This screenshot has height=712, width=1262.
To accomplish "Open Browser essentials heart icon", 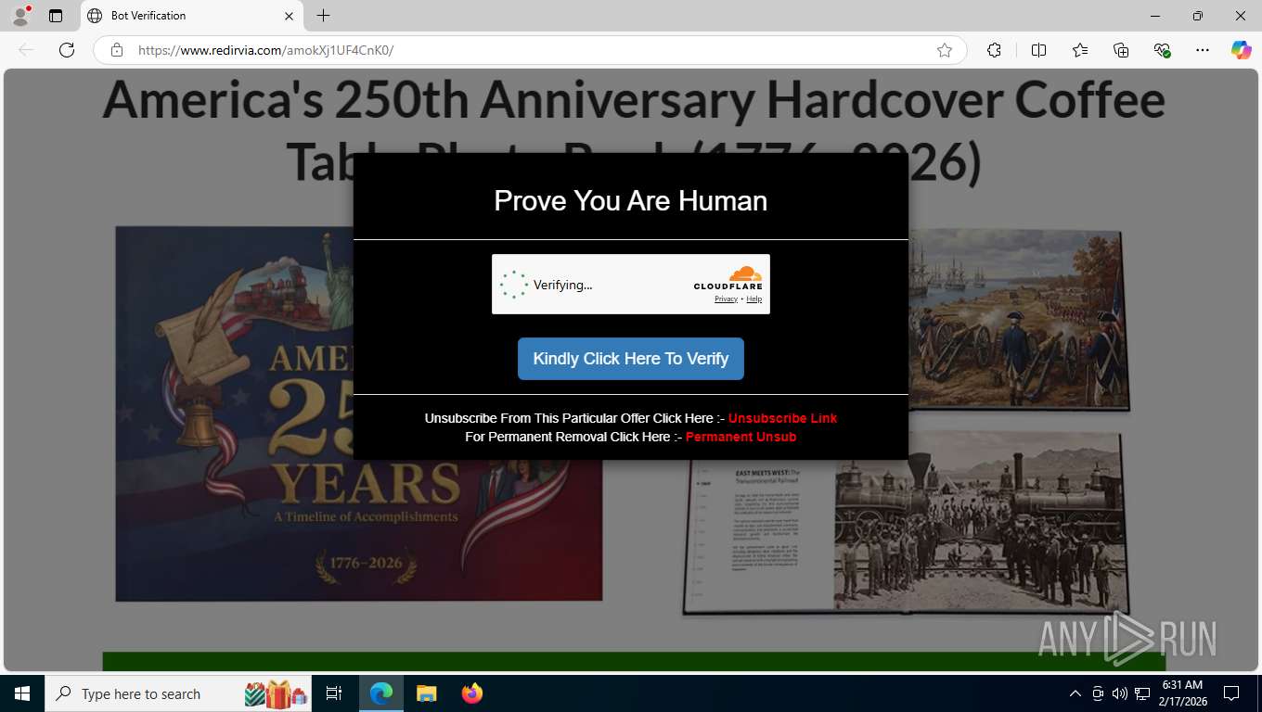I will click(1162, 50).
